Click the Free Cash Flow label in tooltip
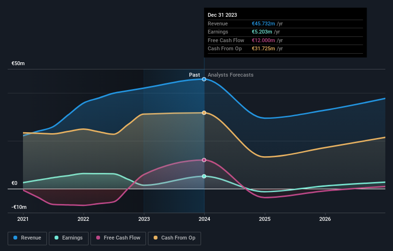 [226, 40]
